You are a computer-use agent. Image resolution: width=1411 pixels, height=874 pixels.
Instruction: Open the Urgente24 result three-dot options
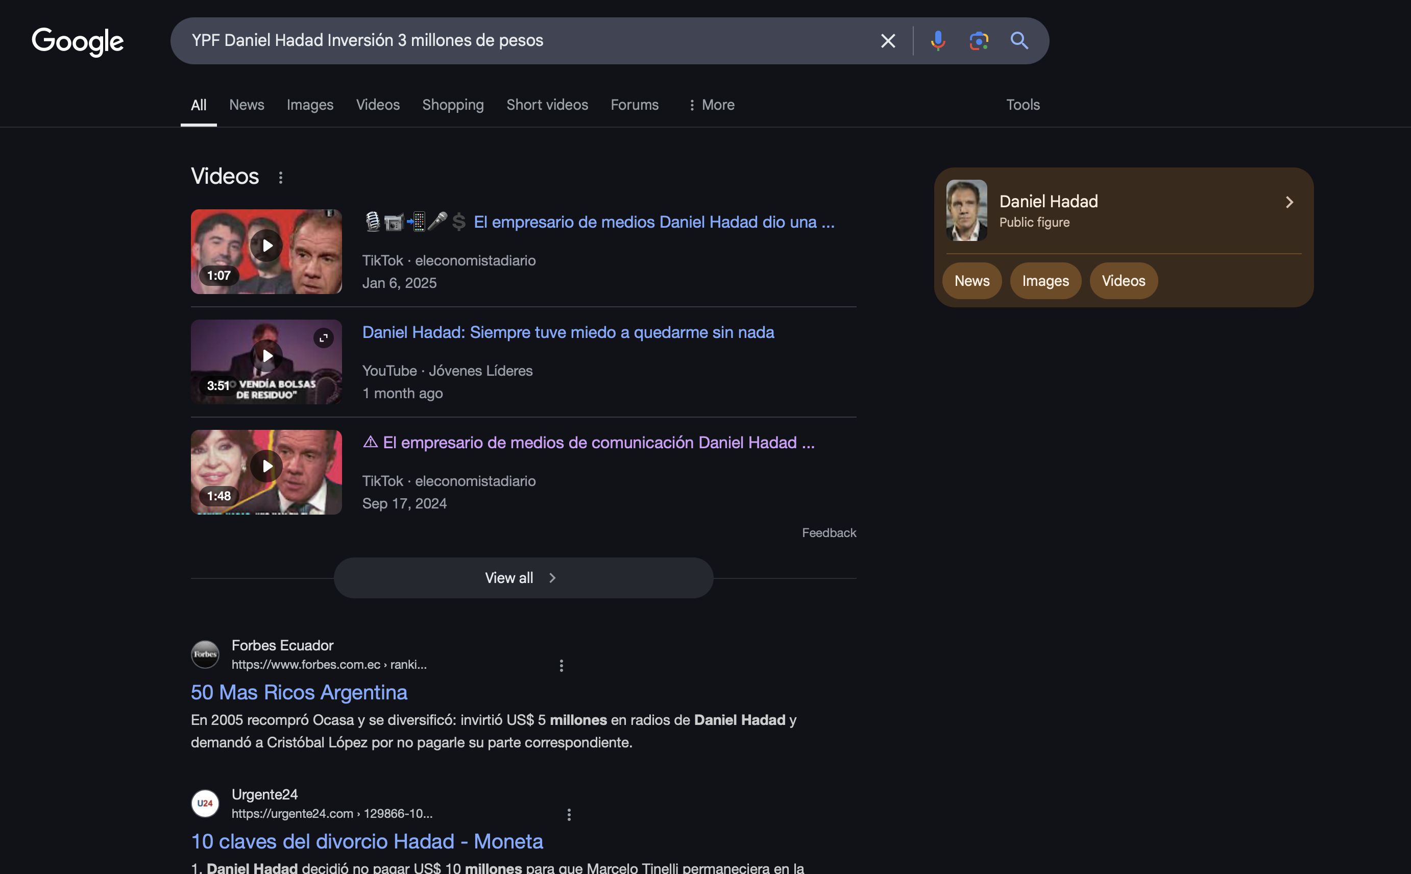pyautogui.click(x=569, y=814)
